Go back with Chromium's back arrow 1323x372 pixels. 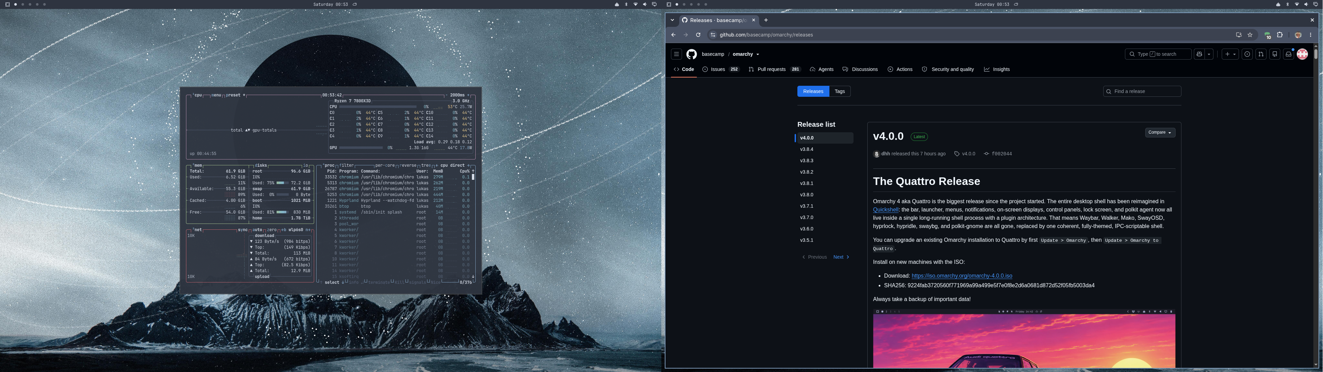[x=673, y=35]
